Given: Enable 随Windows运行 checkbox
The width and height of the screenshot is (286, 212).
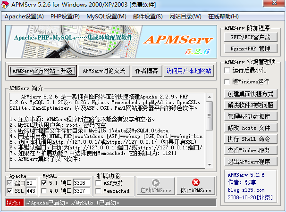Looking at the screenshot, I should [227, 82].
